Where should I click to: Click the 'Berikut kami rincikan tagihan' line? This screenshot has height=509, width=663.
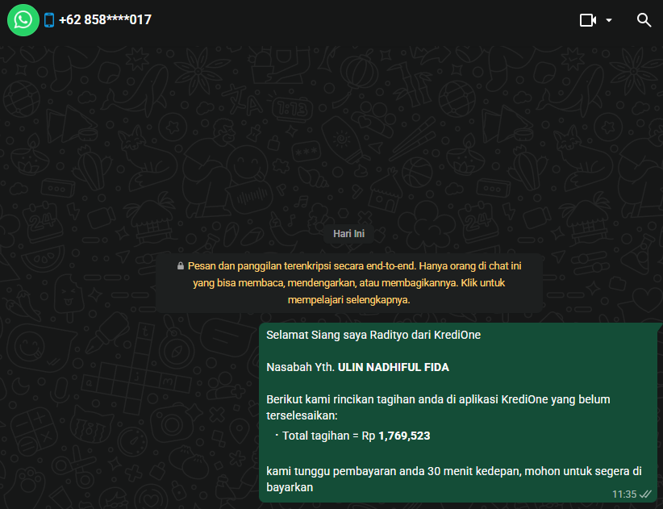438,407
